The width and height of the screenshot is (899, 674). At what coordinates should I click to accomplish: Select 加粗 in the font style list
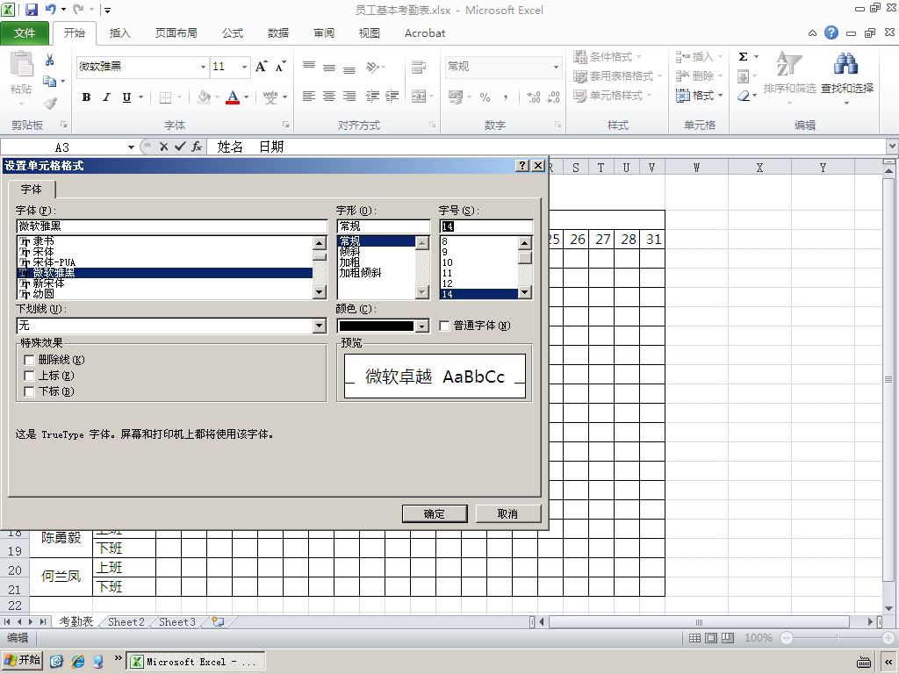click(x=349, y=262)
